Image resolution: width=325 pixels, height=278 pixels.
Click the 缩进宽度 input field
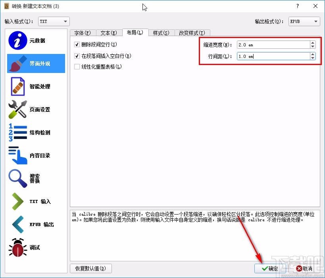[273, 45]
